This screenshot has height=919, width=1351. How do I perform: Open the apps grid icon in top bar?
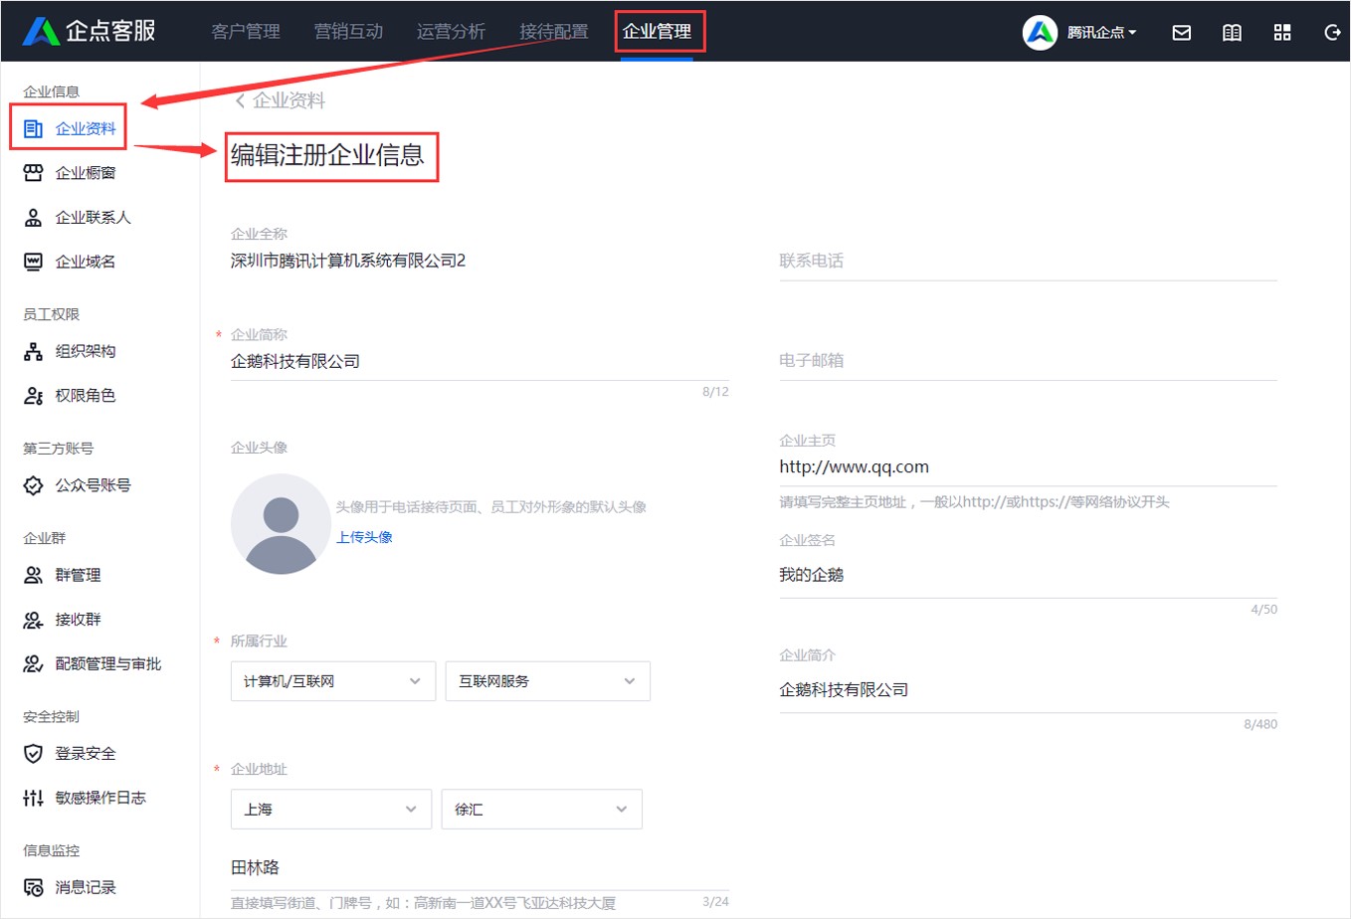1282,32
